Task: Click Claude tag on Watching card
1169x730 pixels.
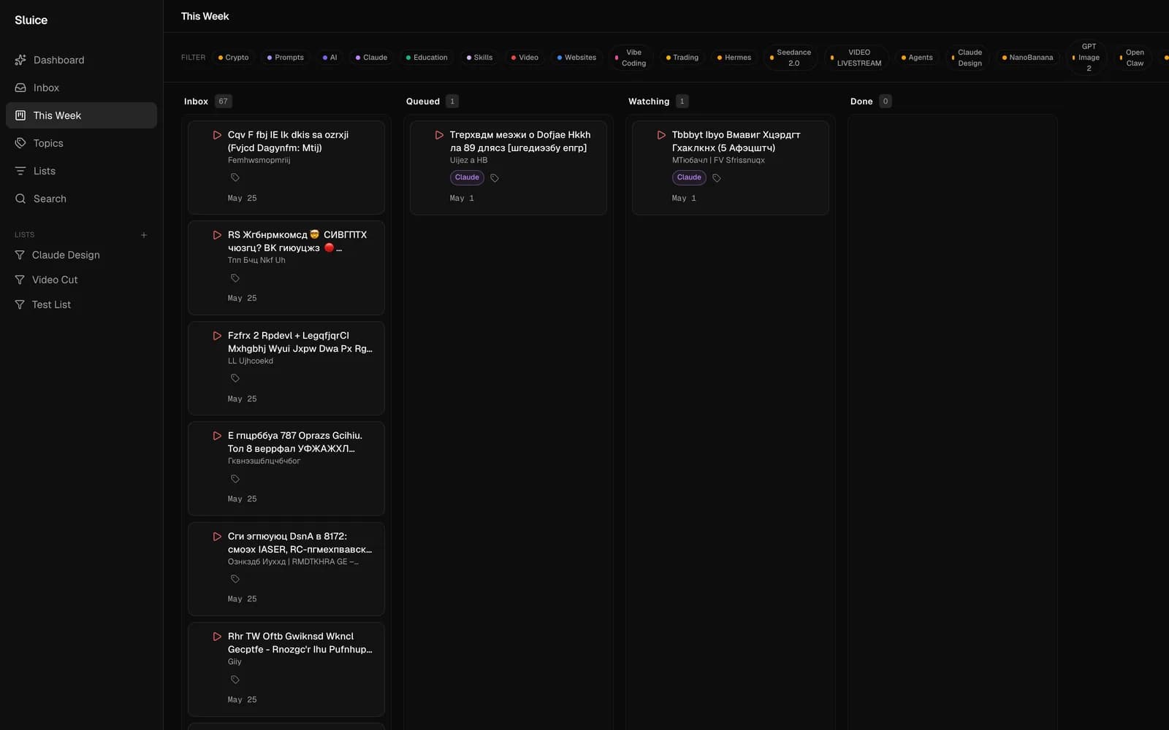Action: pyautogui.click(x=689, y=177)
